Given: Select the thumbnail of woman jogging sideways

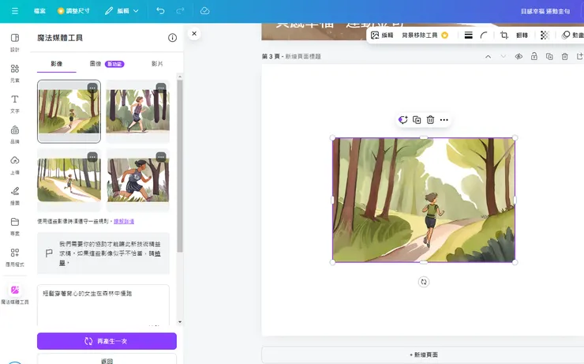Looking at the screenshot, I should pyautogui.click(x=138, y=111).
